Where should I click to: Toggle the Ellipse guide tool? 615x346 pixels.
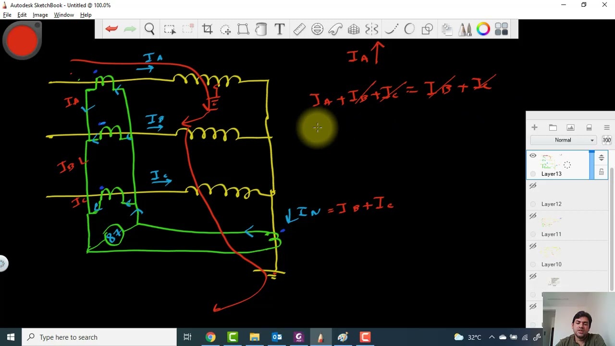click(x=317, y=29)
